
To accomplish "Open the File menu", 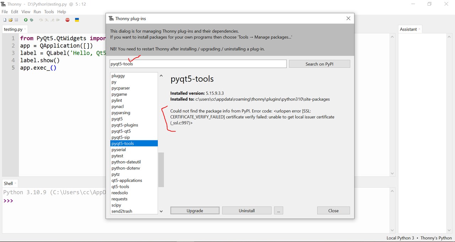I will [x=5, y=12].
